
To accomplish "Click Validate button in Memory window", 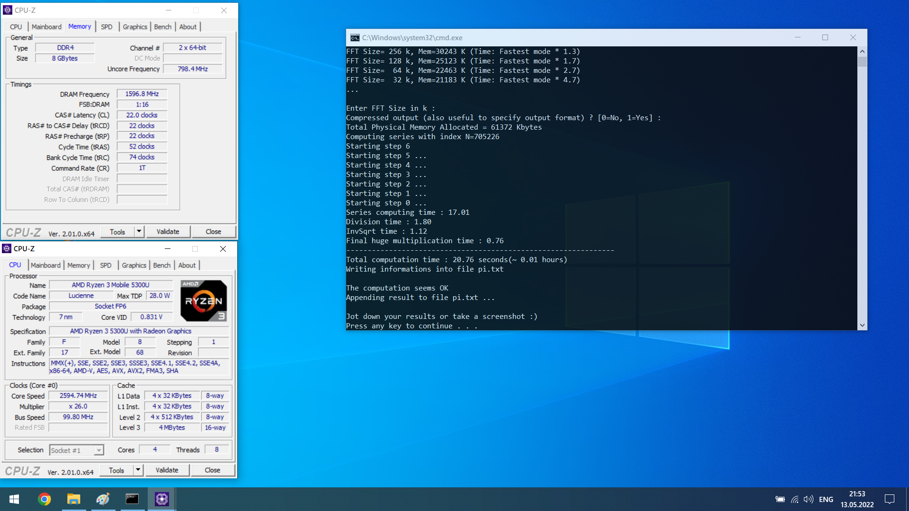I will point(168,232).
